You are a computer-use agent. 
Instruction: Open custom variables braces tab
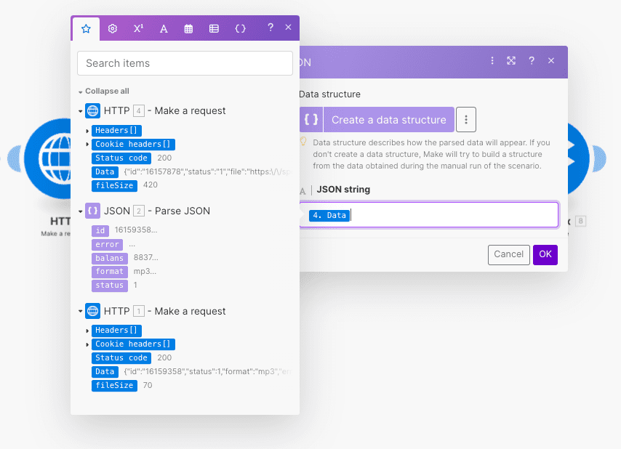tap(241, 28)
